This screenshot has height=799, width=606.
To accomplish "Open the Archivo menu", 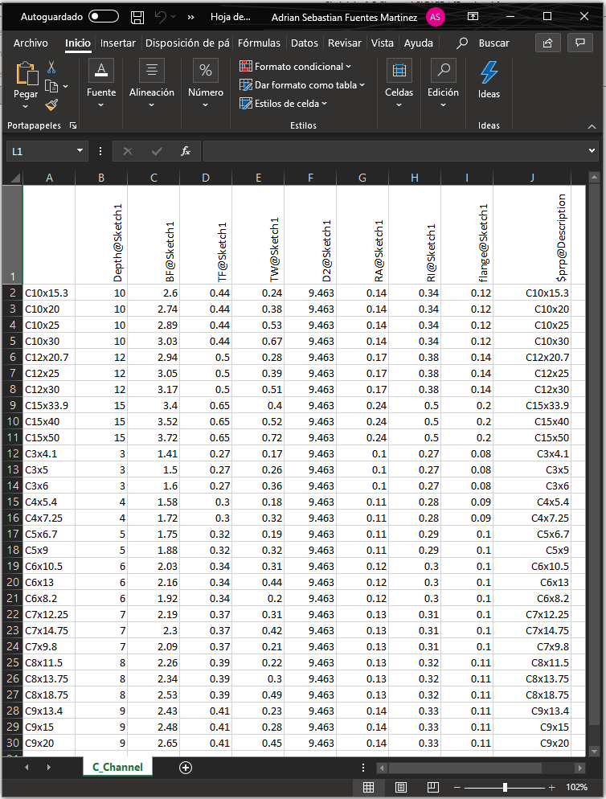I will tap(31, 43).
